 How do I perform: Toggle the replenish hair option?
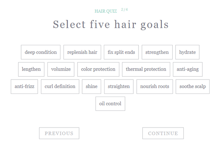tap(82, 52)
